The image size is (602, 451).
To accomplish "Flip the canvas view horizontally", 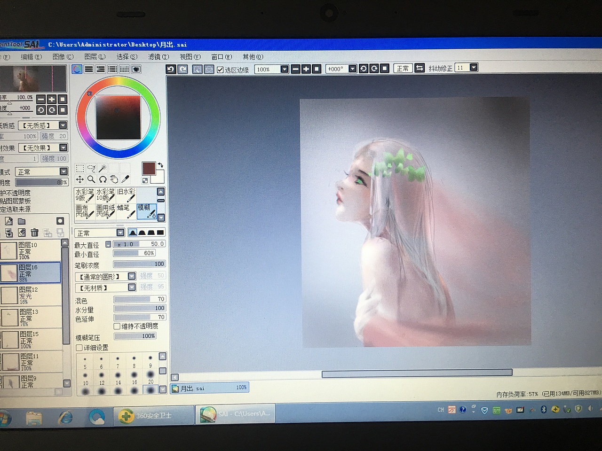I will click(420, 68).
